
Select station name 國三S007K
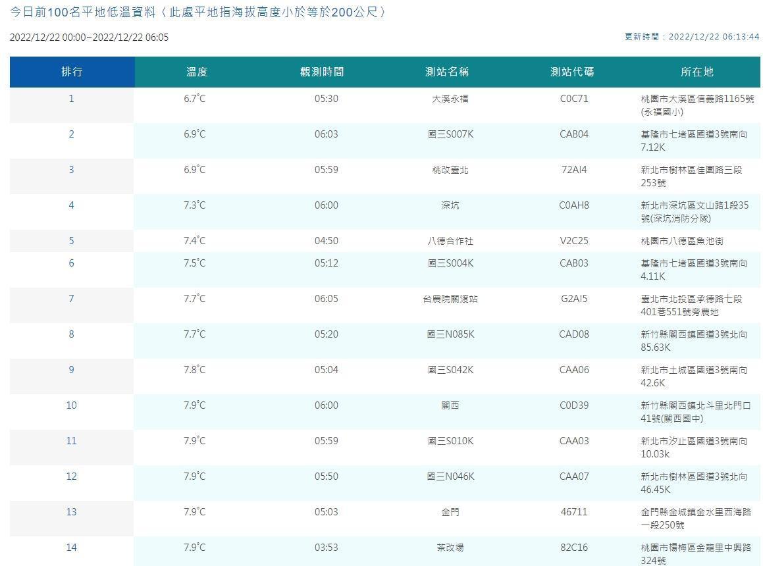point(450,134)
